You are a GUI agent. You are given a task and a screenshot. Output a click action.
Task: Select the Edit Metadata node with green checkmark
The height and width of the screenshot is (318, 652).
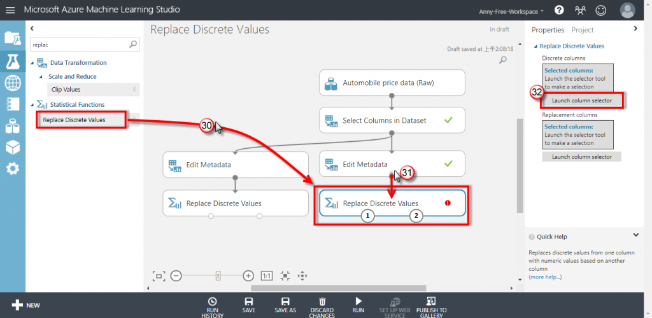tap(392, 163)
